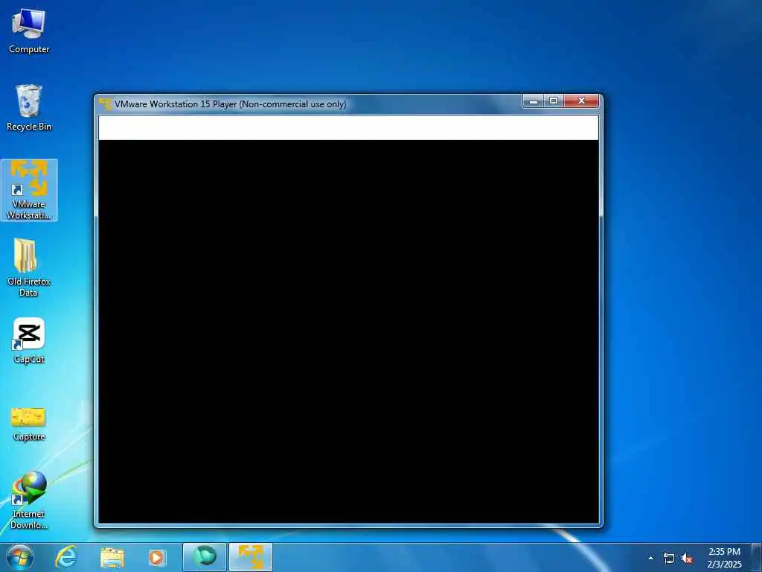The image size is (762, 572).
Task: Launch Internet Explorer from the taskbar
Action: pyautogui.click(x=66, y=557)
